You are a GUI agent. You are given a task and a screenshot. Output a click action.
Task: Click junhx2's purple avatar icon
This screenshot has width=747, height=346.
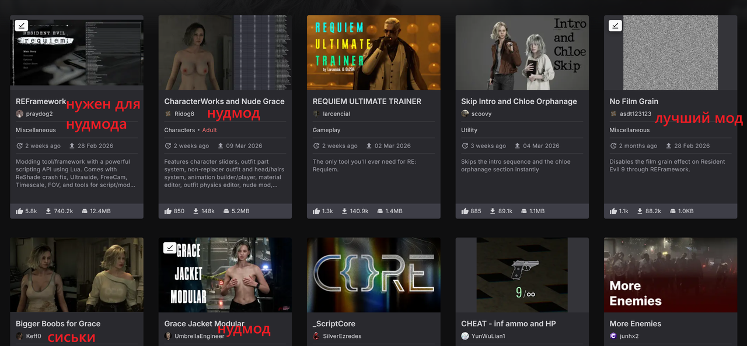pyautogui.click(x=613, y=336)
